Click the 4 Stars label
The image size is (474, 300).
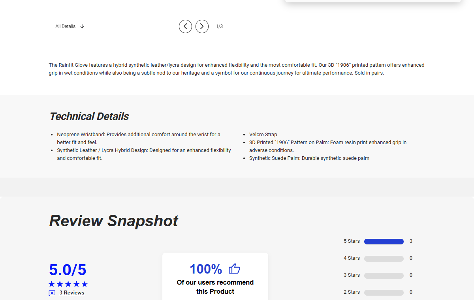[352, 258]
